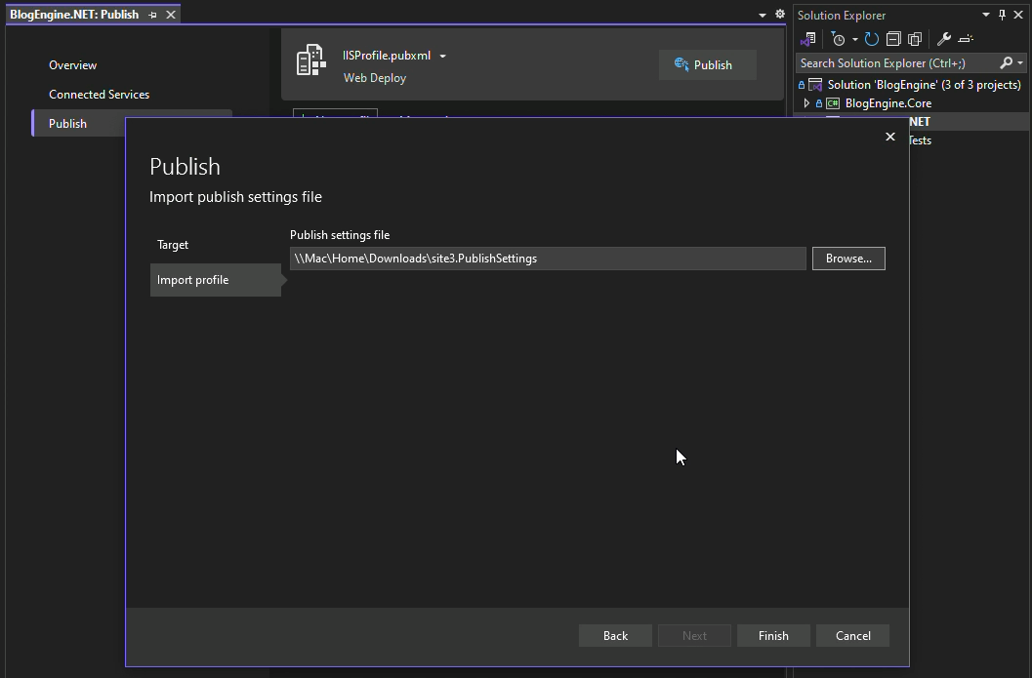This screenshot has width=1032, height=678.
Task: Select Publish in the left sidebar
Action: (x=67, y=124)
